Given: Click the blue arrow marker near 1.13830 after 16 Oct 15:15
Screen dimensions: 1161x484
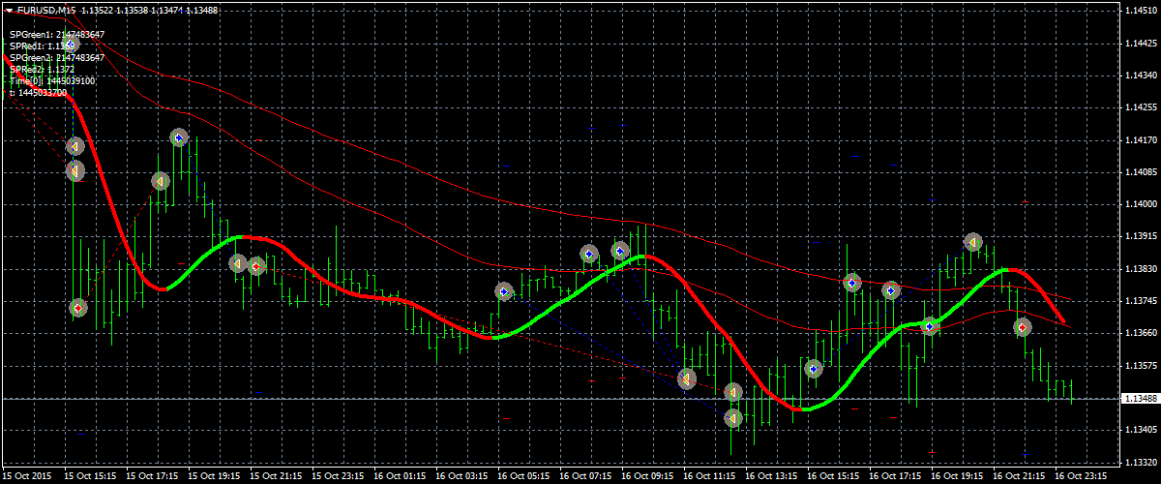Looking at the screenshot, I should (x=851, y=283).
